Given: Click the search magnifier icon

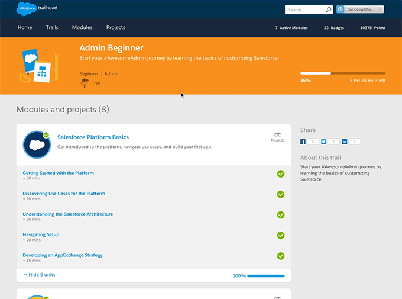Looking at the screenshot, I should (328, 9).
